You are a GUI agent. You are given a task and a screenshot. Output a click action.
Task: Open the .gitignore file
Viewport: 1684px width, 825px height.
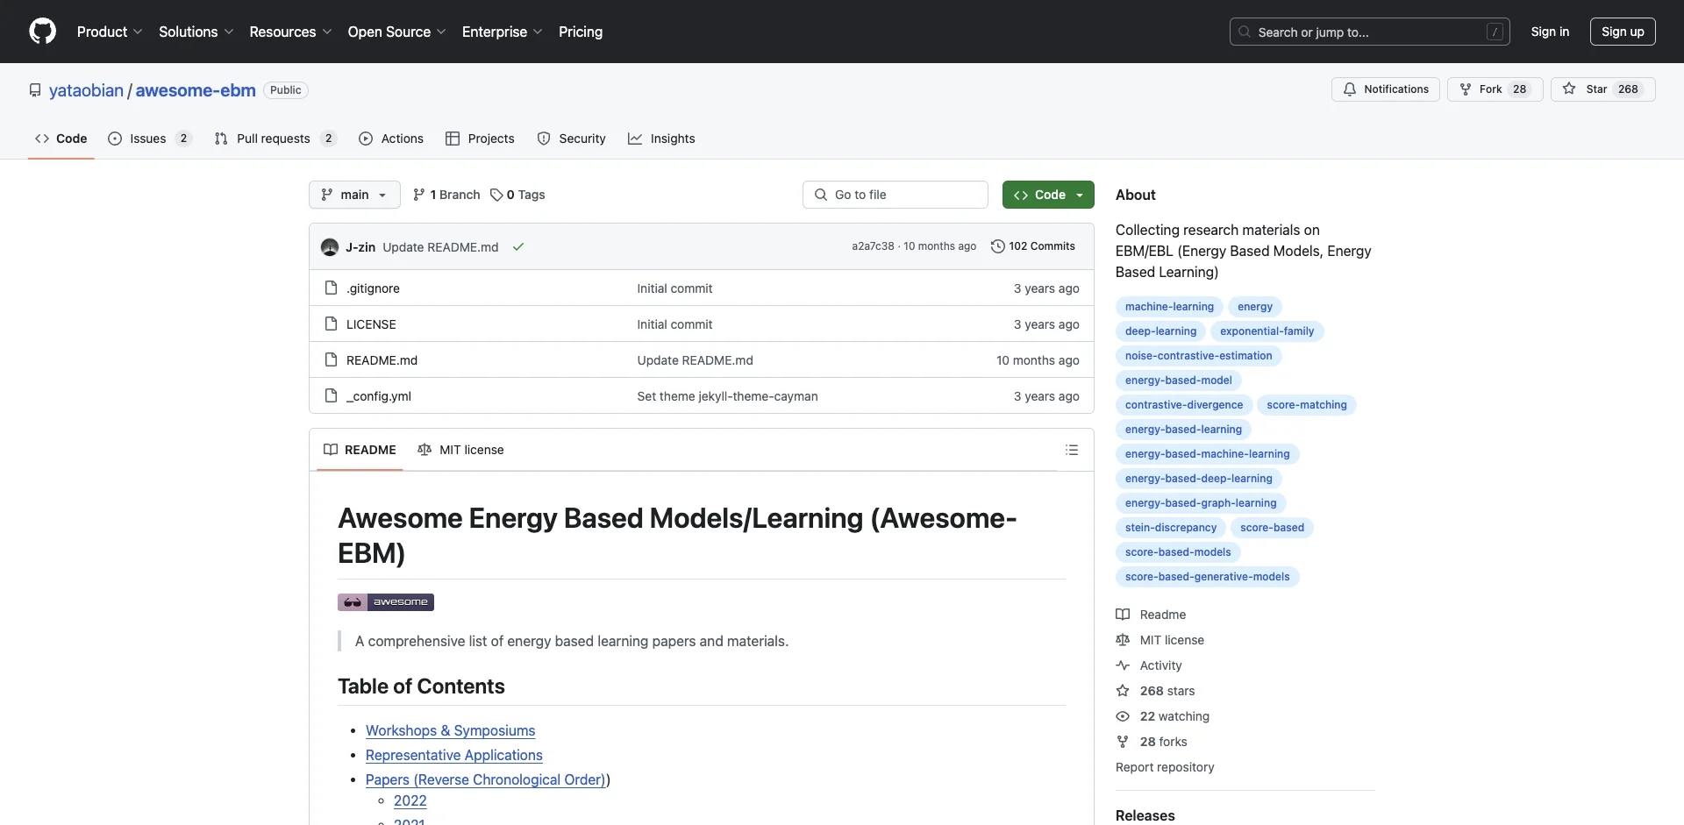[373, 288]
